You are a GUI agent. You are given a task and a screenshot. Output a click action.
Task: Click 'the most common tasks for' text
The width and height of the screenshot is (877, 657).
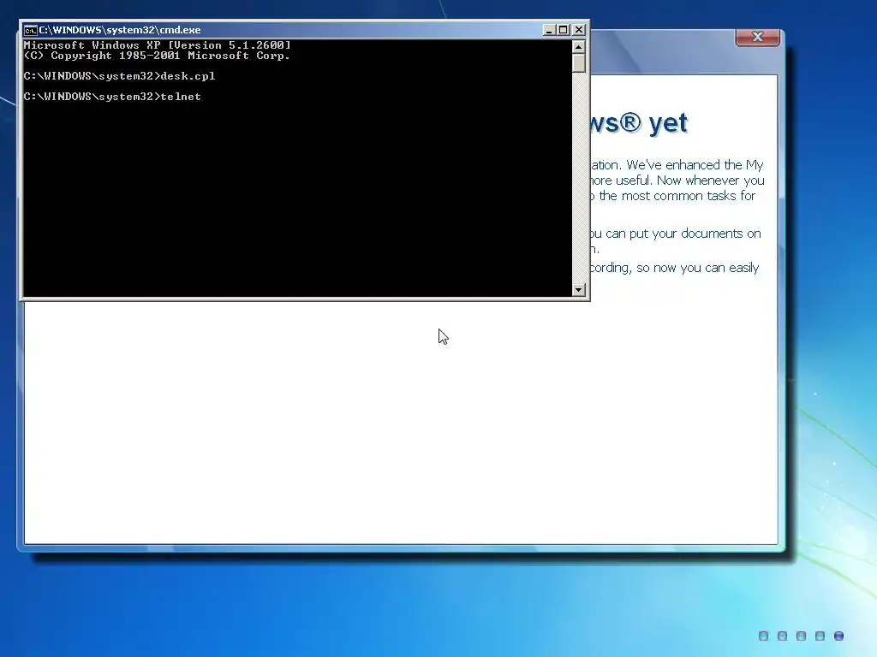click(x=677, y=196)
